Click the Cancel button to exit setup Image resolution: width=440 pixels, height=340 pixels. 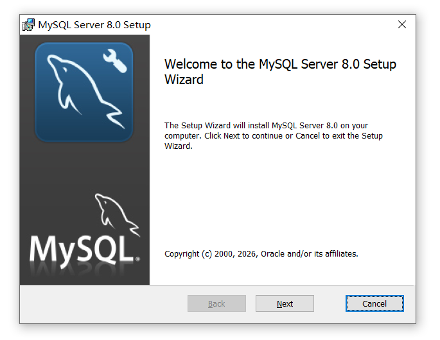pos(374,303)
